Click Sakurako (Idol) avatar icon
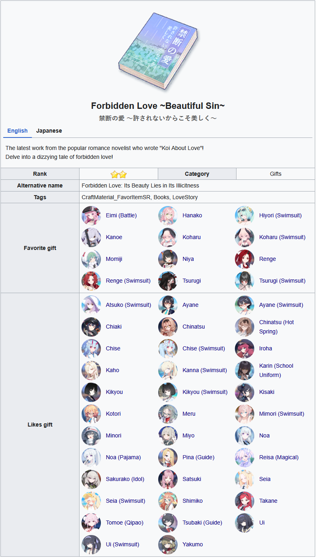 click(91, 479)
